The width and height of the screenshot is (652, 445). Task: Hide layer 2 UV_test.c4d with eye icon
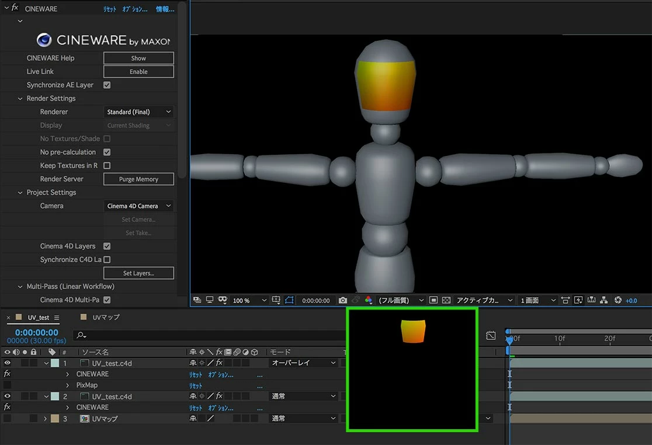(7, 396)
